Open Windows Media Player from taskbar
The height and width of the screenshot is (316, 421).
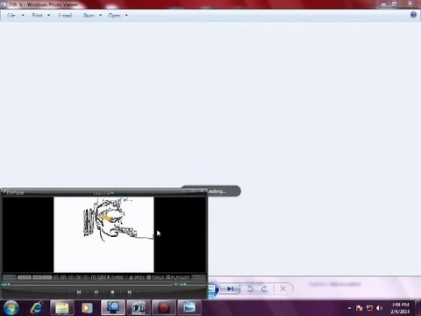click(x=87, y=308)
